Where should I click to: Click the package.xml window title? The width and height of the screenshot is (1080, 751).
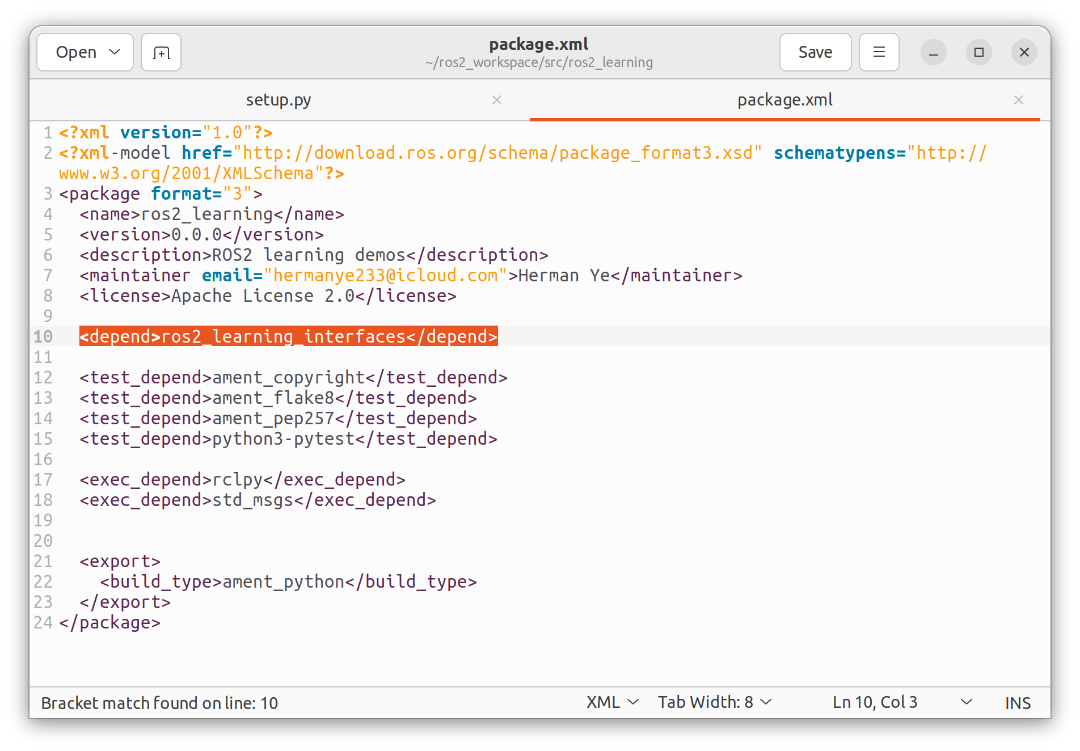(x=539, y=44)
